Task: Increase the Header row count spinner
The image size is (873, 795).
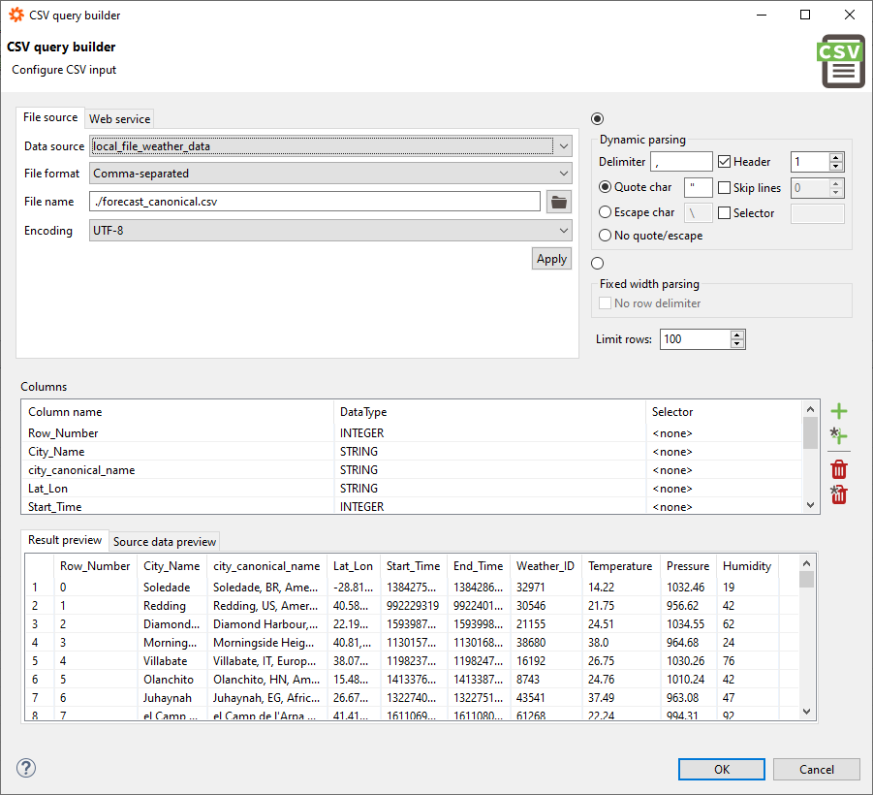Action: pyautogui.click(x=837, y=157)
